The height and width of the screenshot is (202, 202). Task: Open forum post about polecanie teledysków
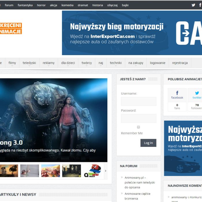(140, 182)
